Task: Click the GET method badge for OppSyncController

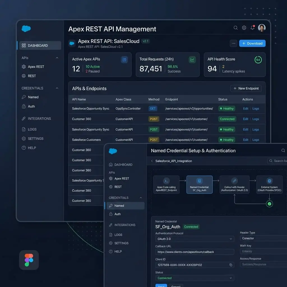Action: click(153, 108)
